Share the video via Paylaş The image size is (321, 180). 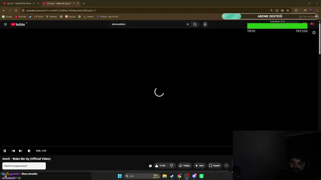[x=184, y=165]
